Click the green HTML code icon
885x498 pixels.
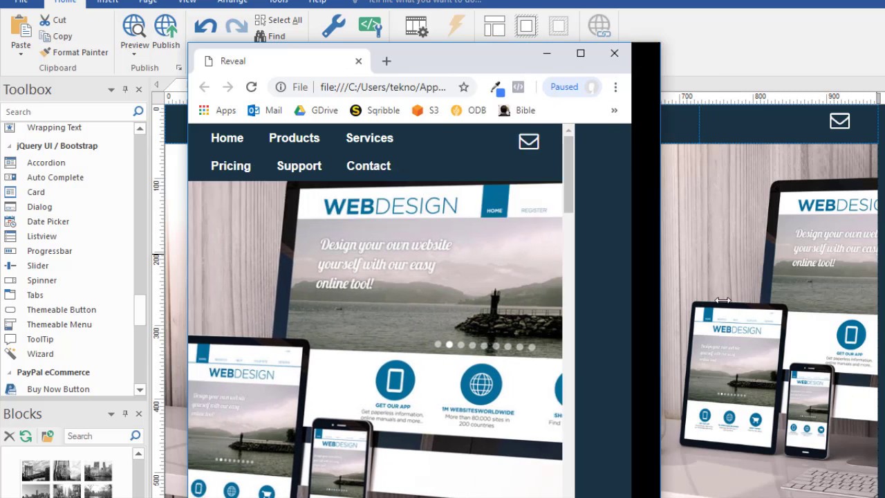coord(371,26)
